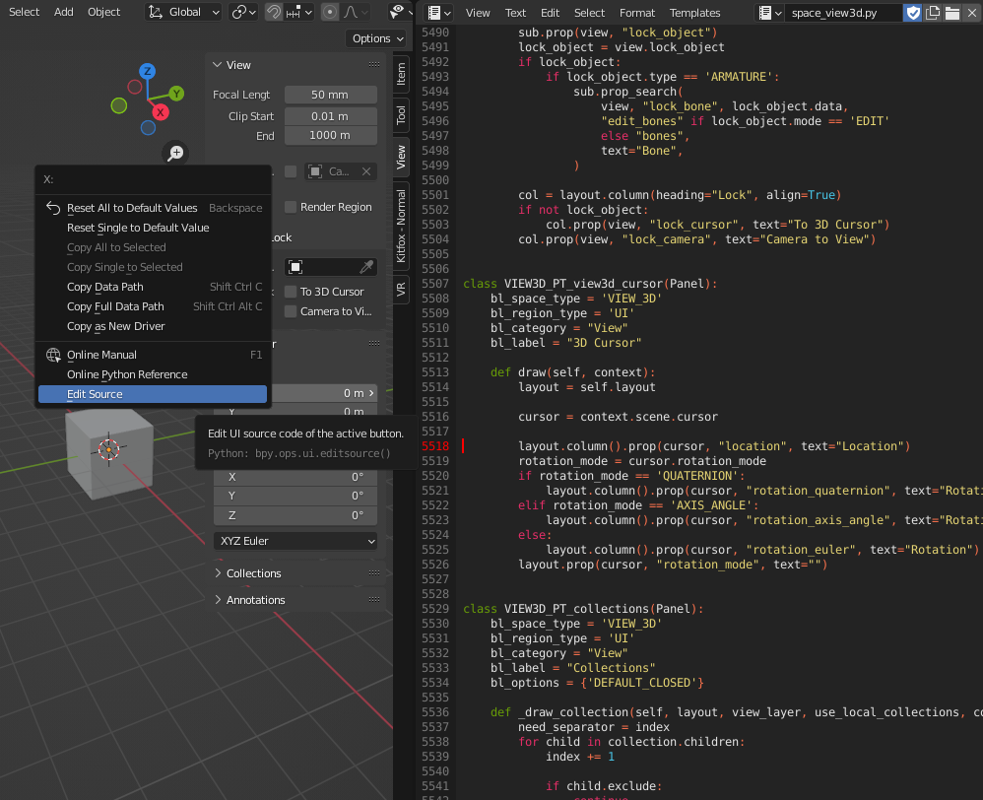Viewport: 983px width, 800px height.
Task: Open the text editor Text menu
Action: pyautogui.click(x=515, y=13)
